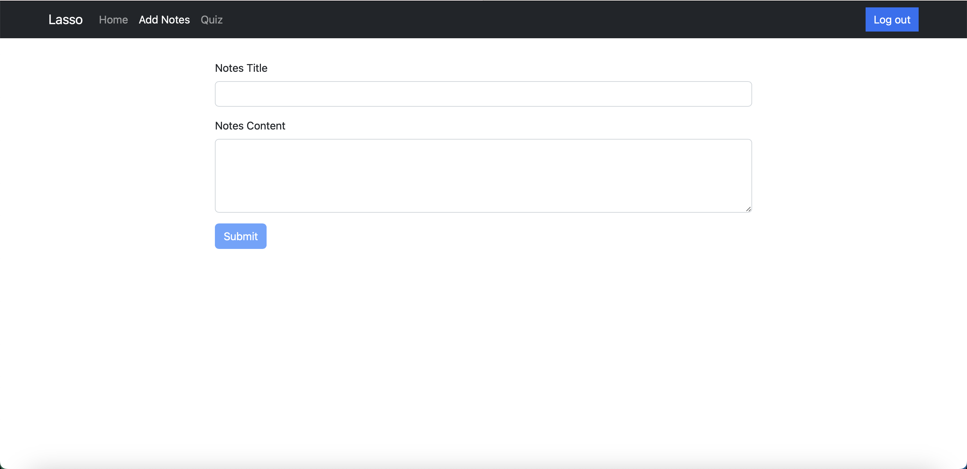The image size is (967, 469).
Task: Place cursor in the title text box
Action: [x=483, y=94]
